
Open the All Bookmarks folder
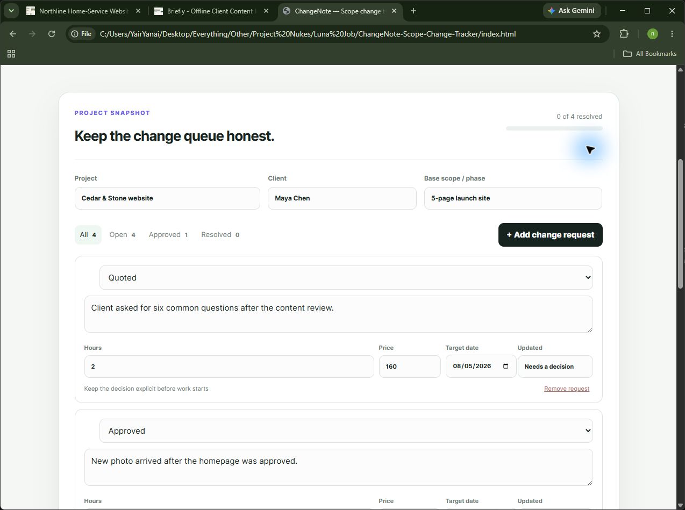click(650, 54)
